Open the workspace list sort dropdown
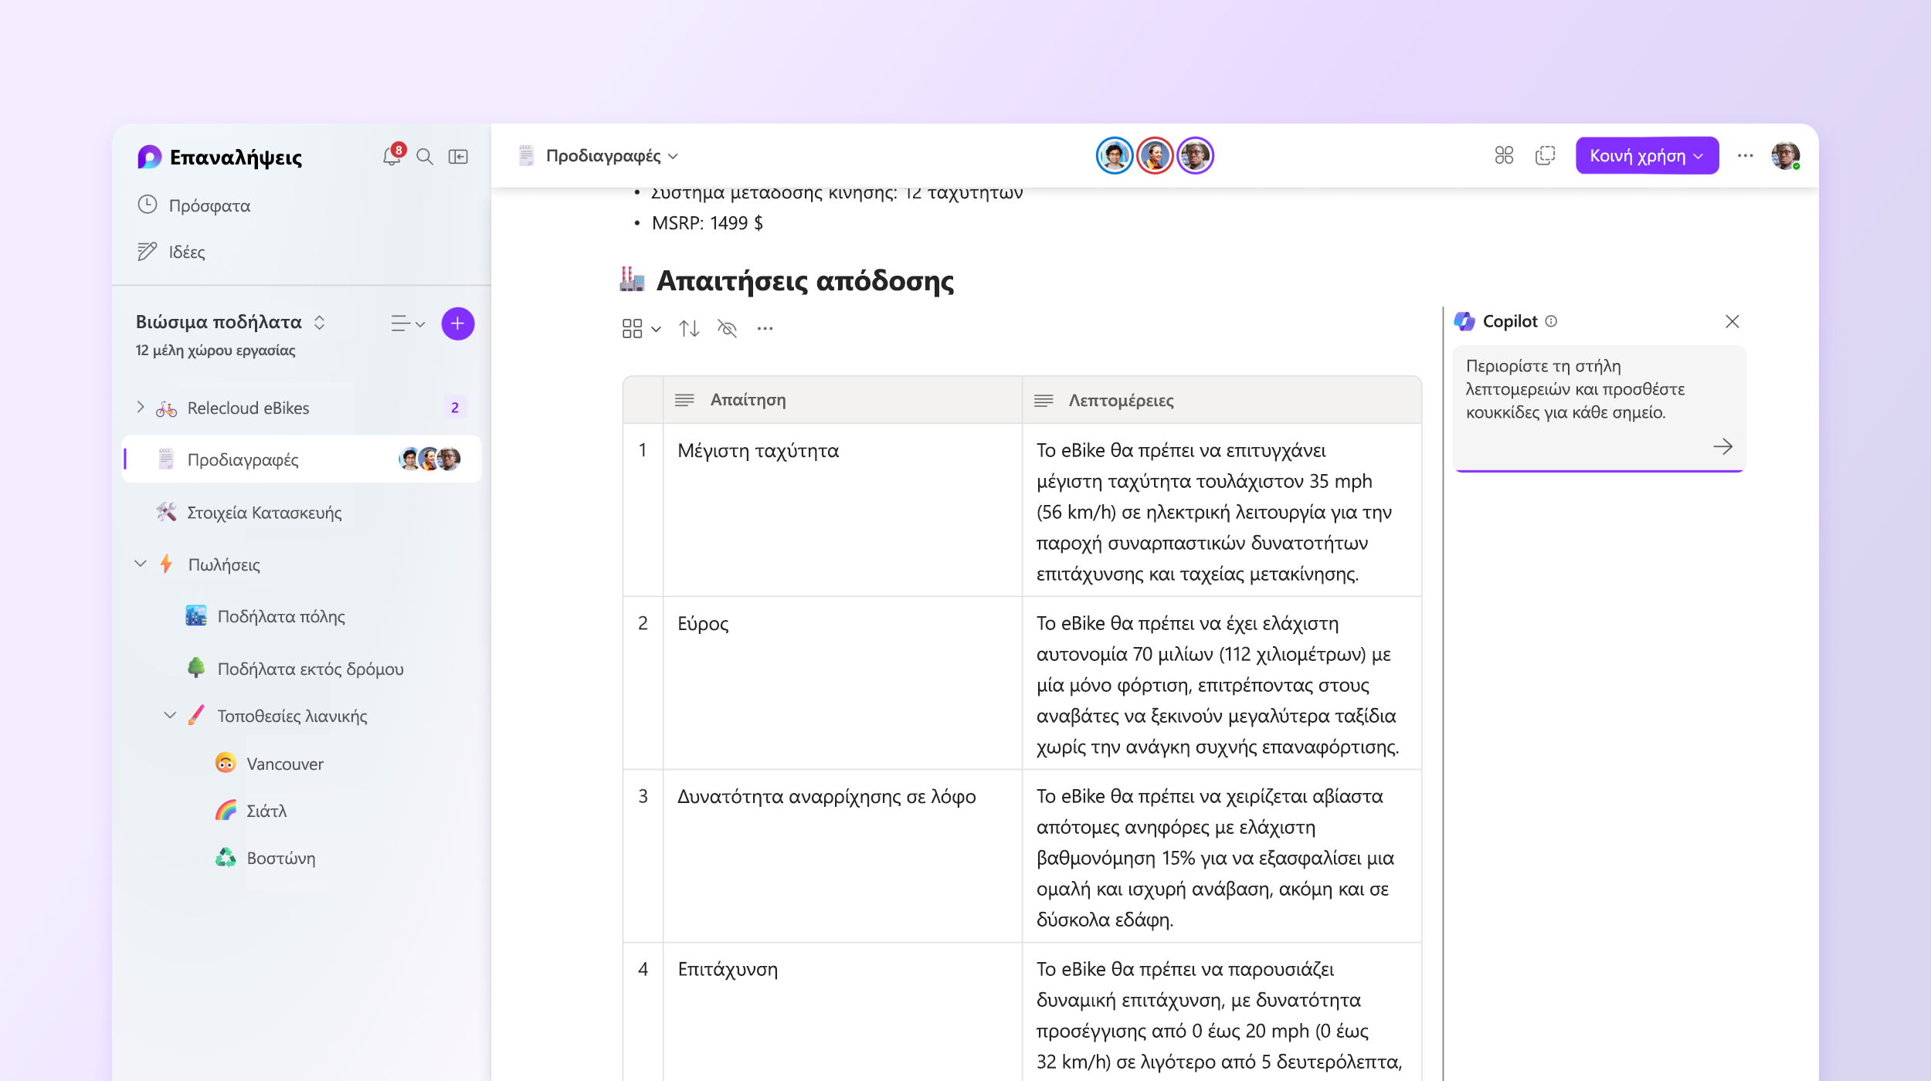 [407, 324]
